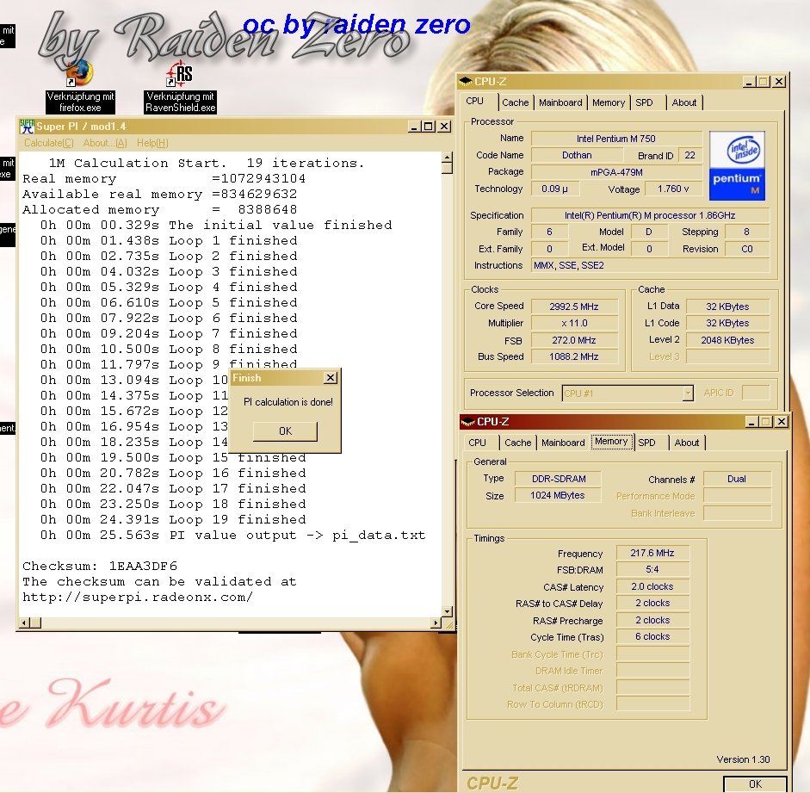This screenshot has height=793, width=810.
Task: Click the PI value output pi_data.txt line
Action: click(233, 536)
